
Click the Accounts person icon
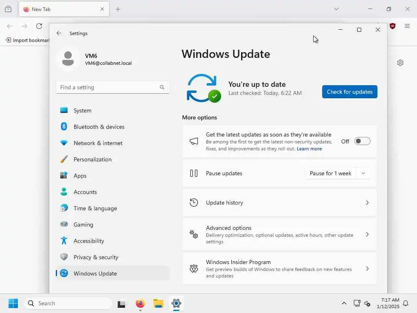click(64, 192)
